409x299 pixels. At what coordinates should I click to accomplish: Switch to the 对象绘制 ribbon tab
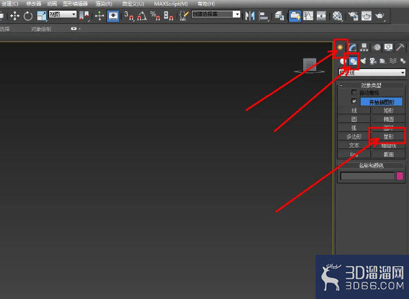[x=41, y=29]
